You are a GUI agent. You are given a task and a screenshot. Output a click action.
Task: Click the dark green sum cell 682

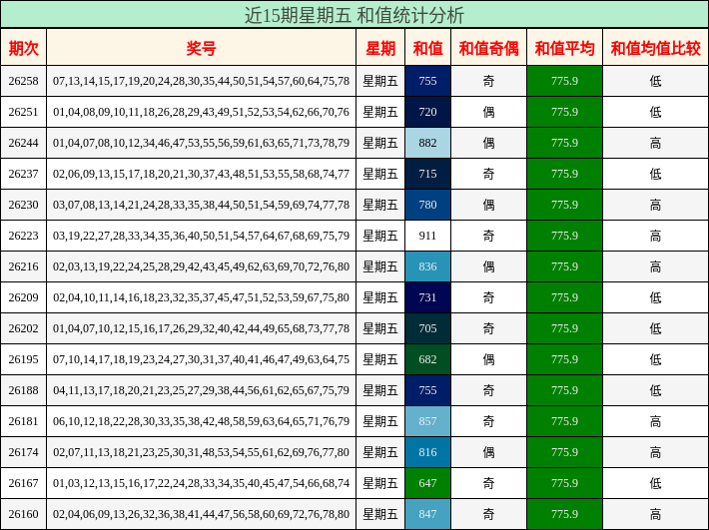coord(427,359)
